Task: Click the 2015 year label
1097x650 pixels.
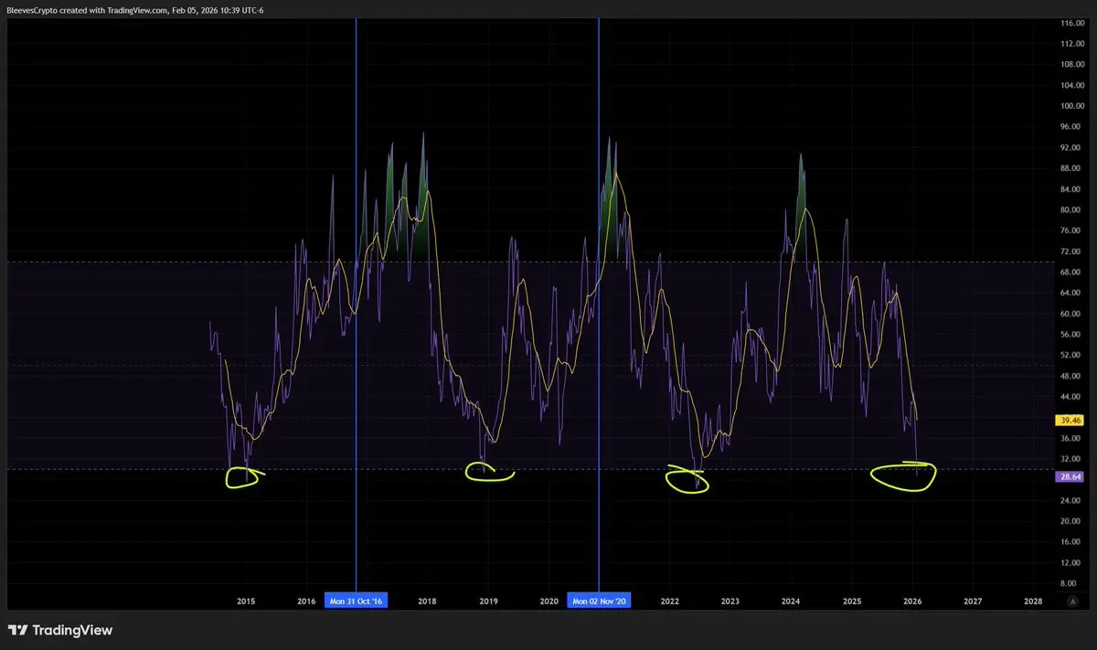Action: coord(246,602)
